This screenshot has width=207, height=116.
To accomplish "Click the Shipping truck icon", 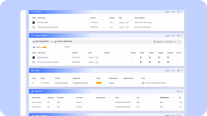I will pyautogui.click(x=34, y=47).
